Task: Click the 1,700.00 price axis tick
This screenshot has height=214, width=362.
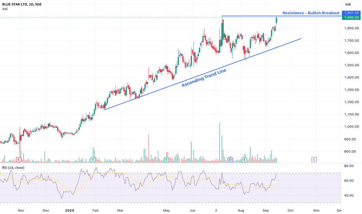Action: 352,40
